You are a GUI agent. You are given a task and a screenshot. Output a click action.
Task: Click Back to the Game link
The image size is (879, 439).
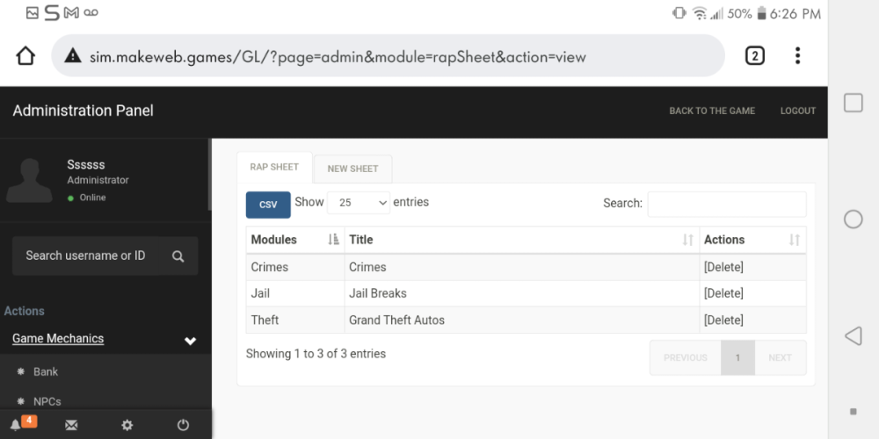[x=712, y=111]
